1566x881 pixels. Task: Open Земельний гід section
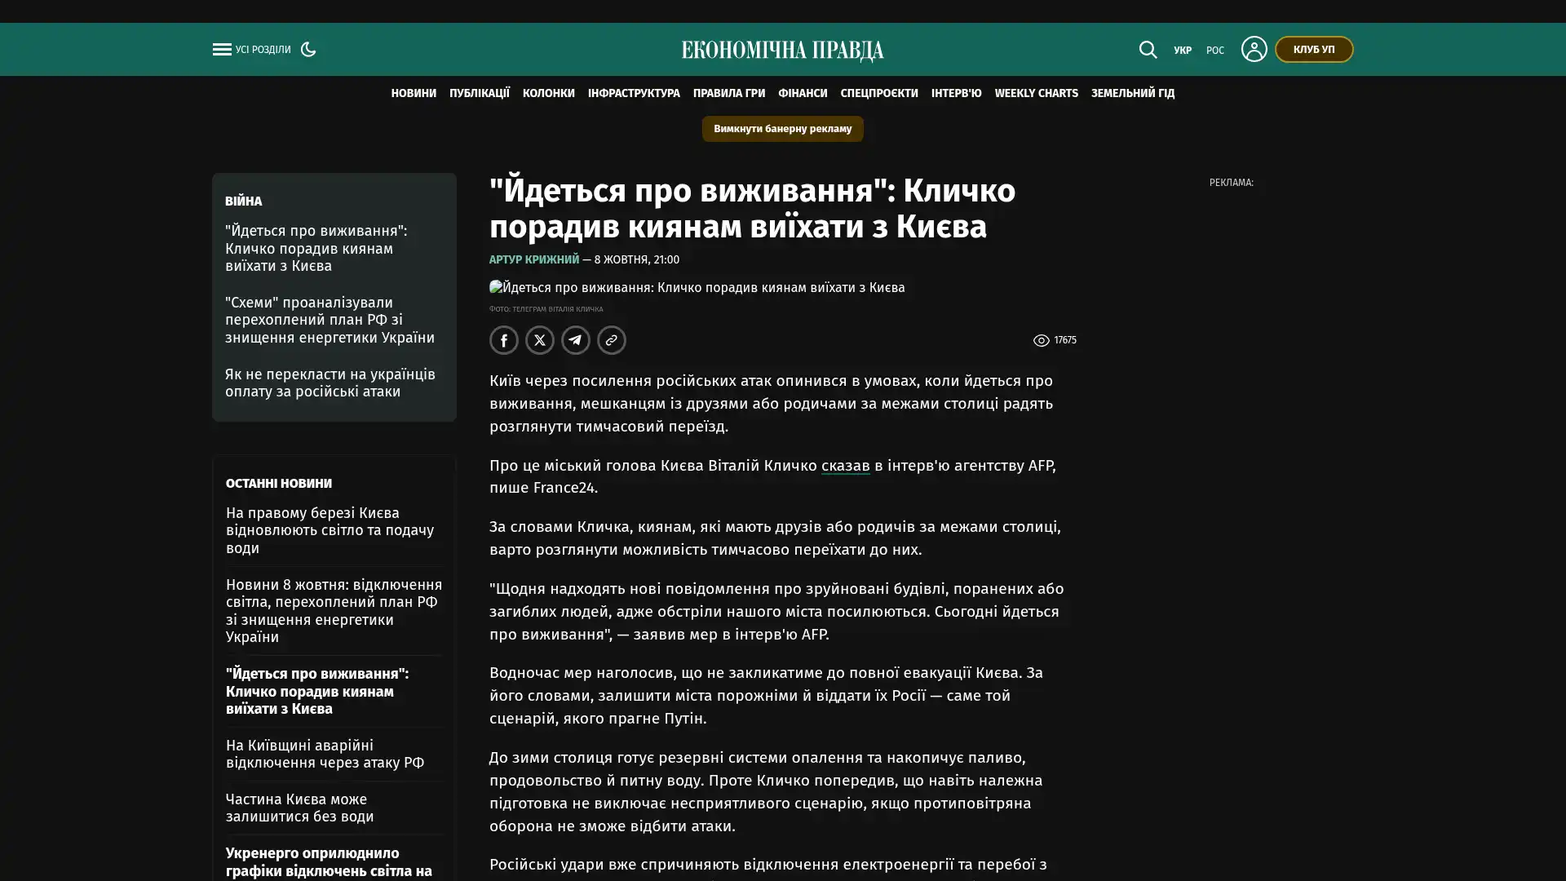[1133, 93]
